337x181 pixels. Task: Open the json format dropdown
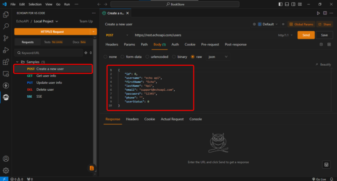pyautogui.click(x=217, y=57)
